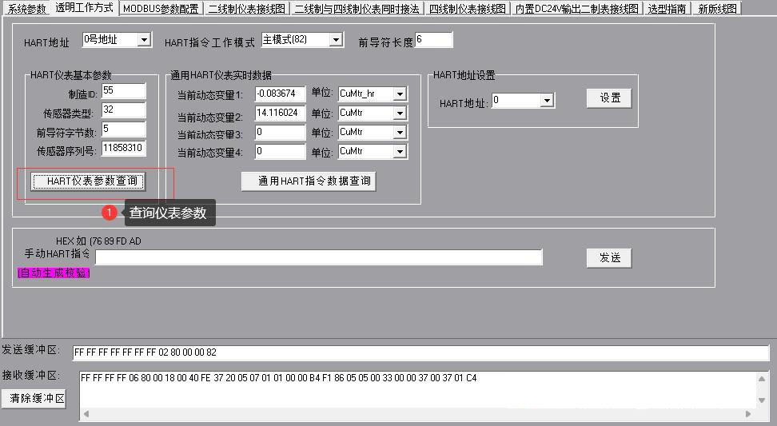Expand the unit dropdown for 当前动态变量2

[x=400, y=113]
